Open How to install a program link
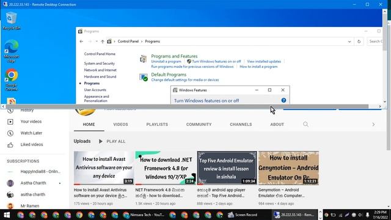This screenshot has height=220, width=391. (258, 67)
